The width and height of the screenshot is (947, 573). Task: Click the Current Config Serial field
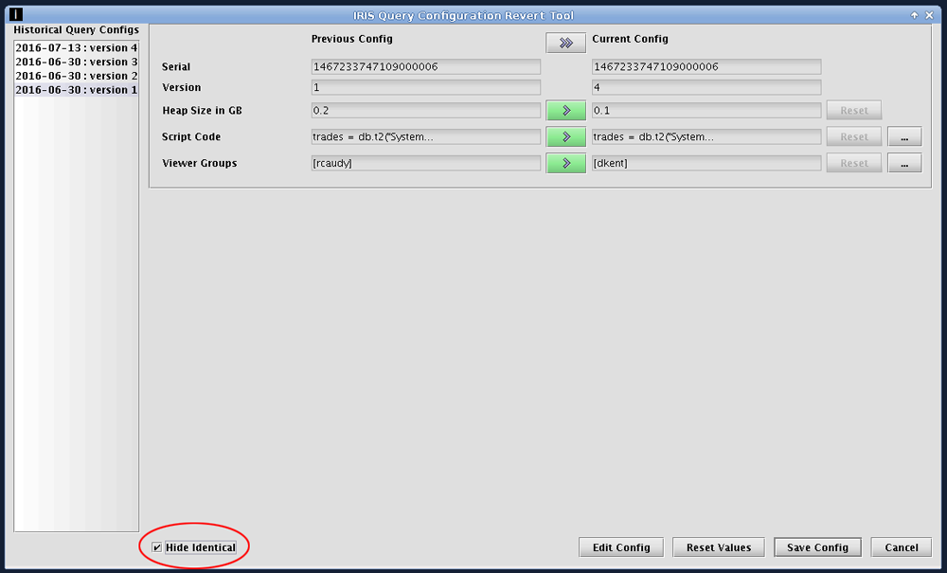706,66
